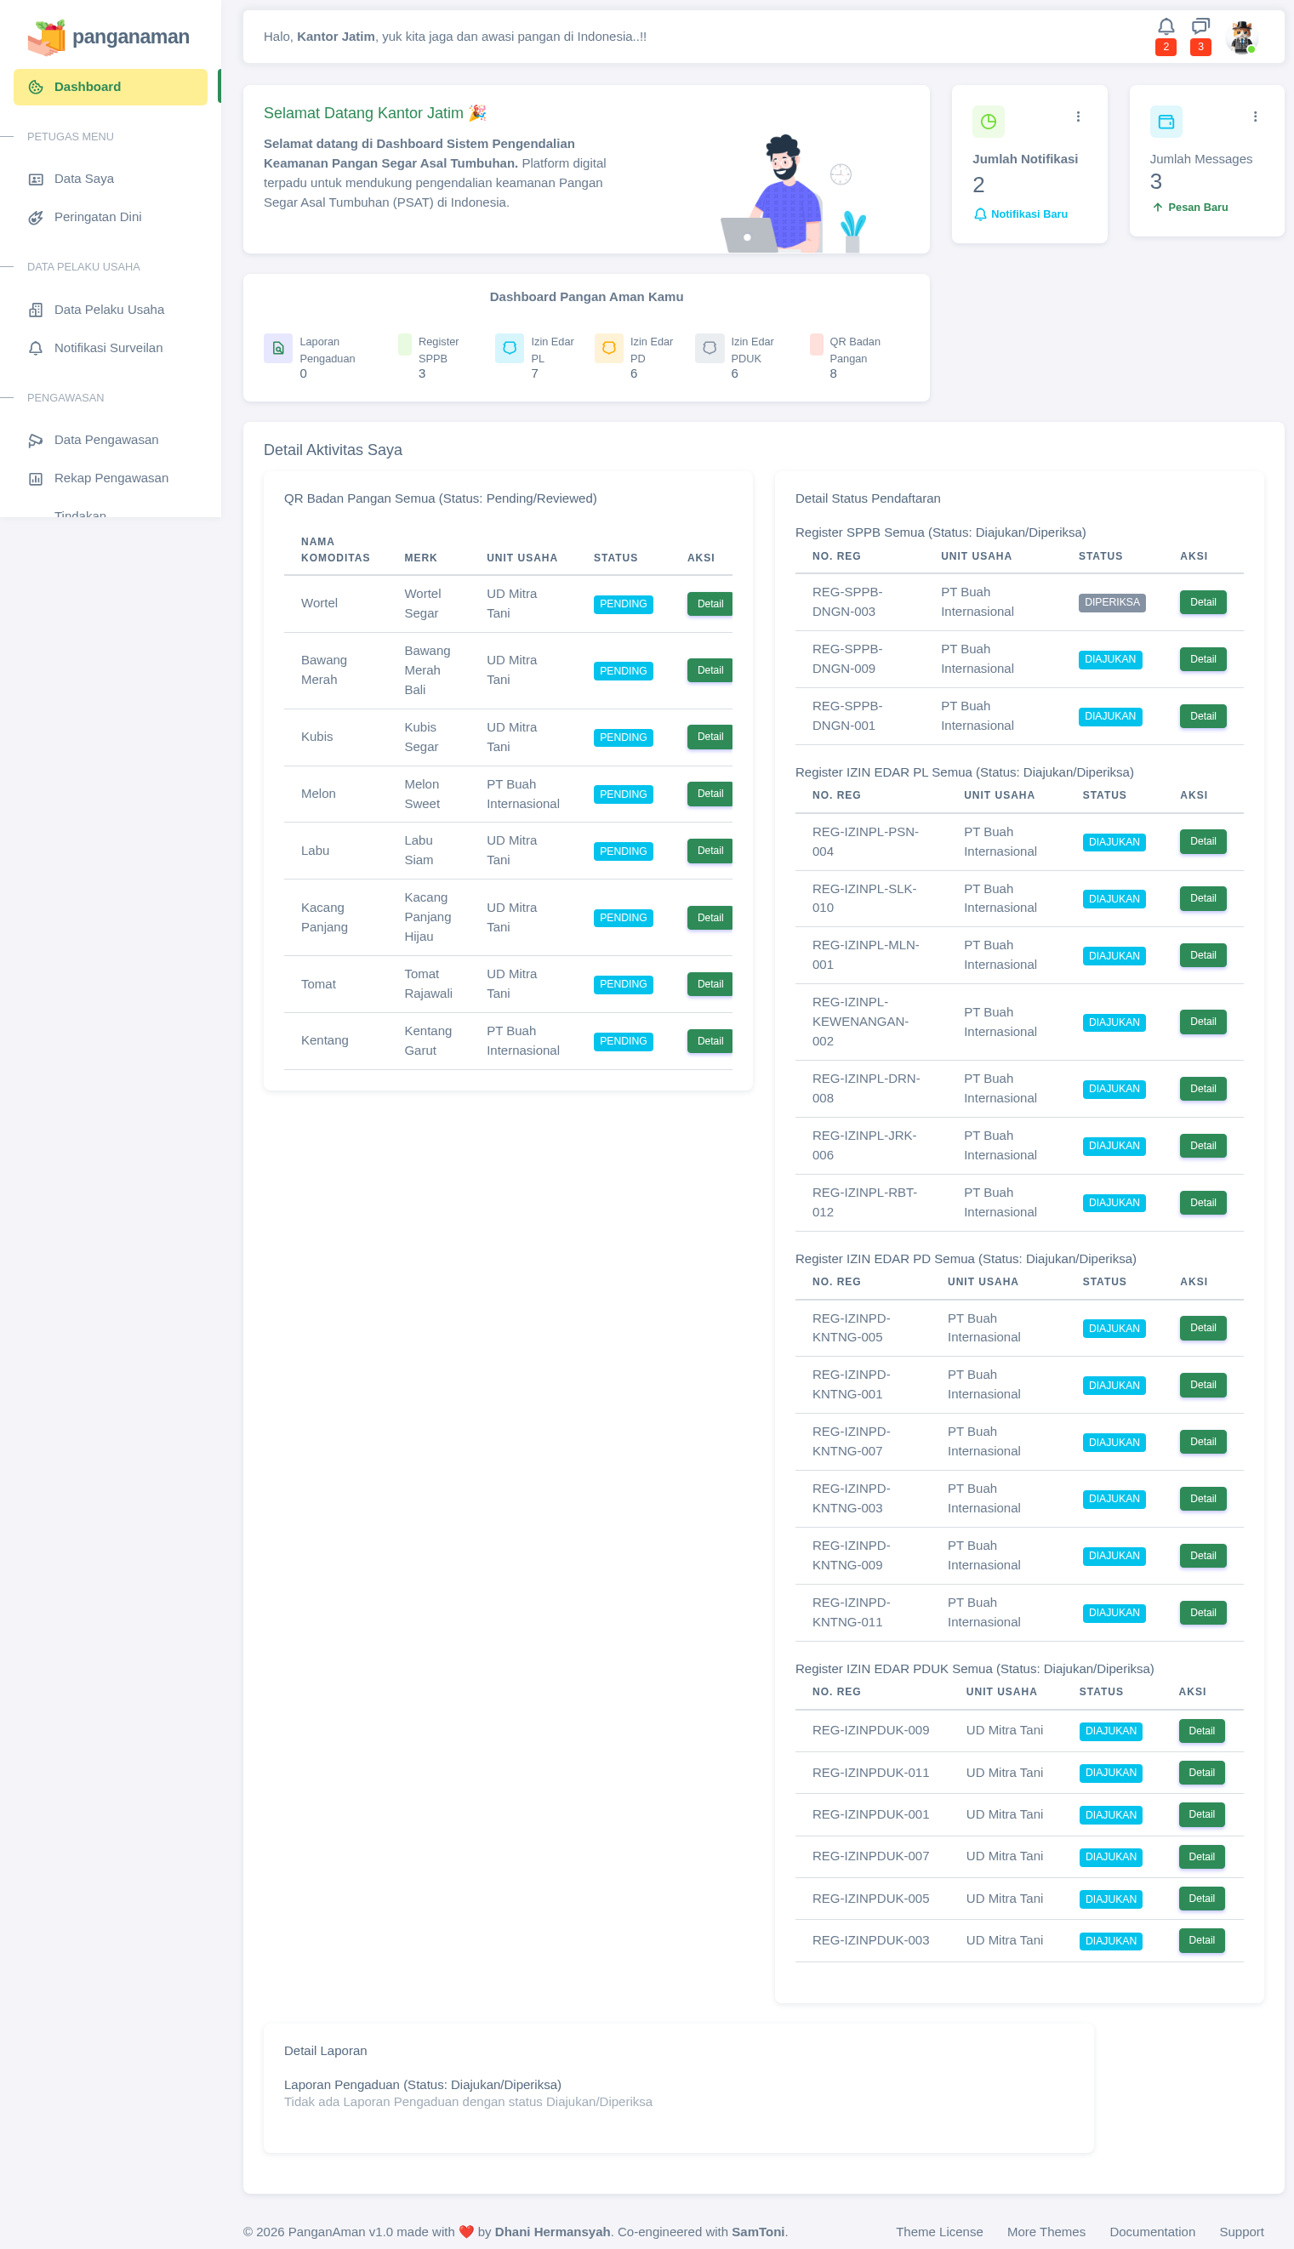Click the REG-IZINPL-MLN-001 registration number
The height and width of the screenshot is (2249, 1294).
click(865, 955)
